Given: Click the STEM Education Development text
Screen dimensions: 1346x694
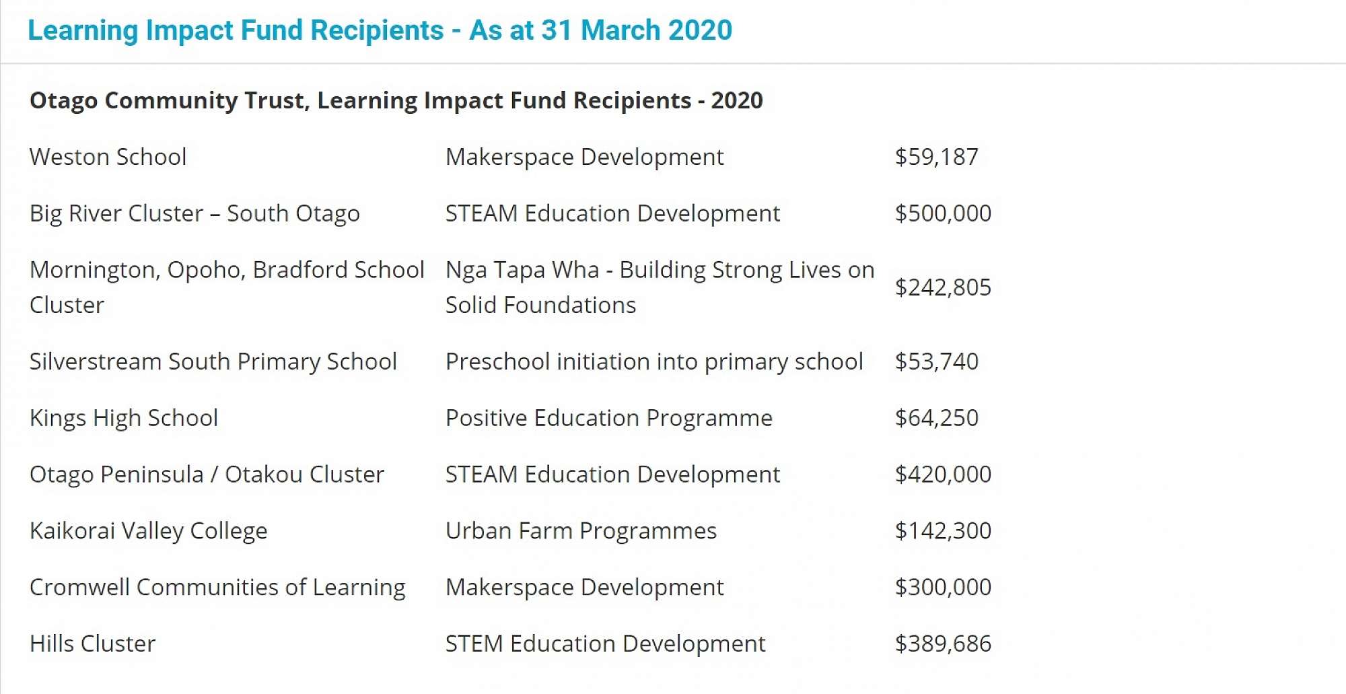Looking at the screenshot, I should [x=605, y=644].
